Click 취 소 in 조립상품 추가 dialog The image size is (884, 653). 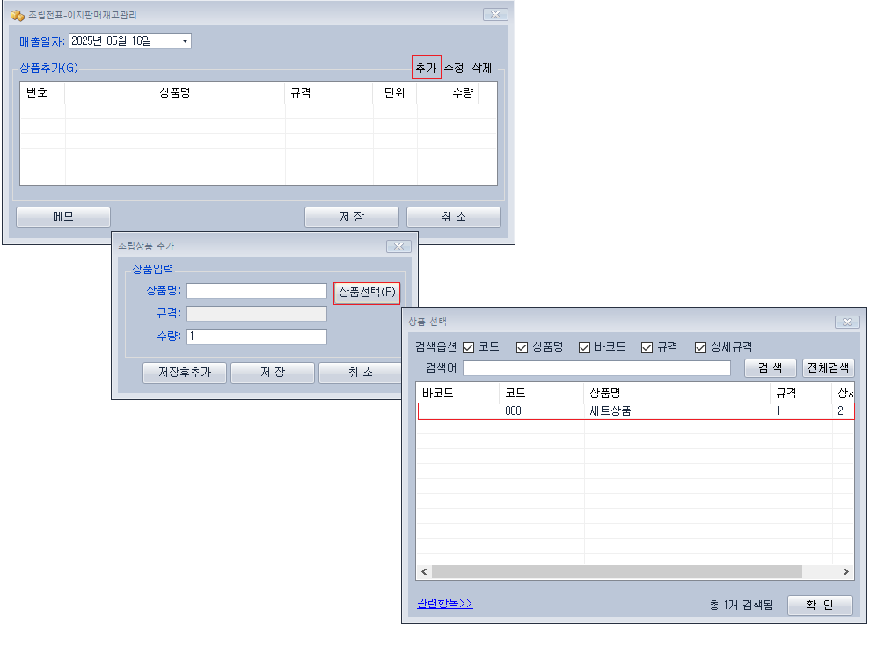click(x=361, y=373)
